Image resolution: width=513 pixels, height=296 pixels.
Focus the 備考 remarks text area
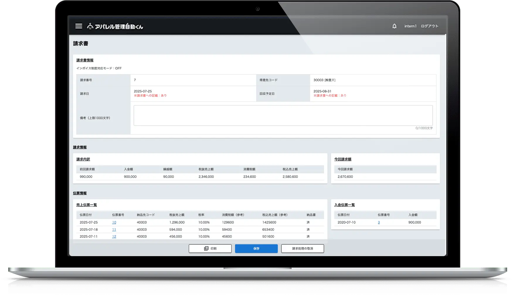click(283, 115)
